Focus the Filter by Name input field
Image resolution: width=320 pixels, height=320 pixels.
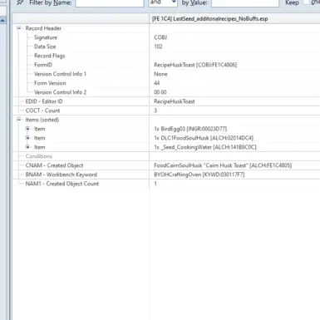[110, 3]
